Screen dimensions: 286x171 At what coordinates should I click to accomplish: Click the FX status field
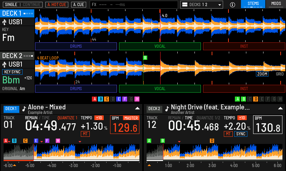[x=134, y=5]
